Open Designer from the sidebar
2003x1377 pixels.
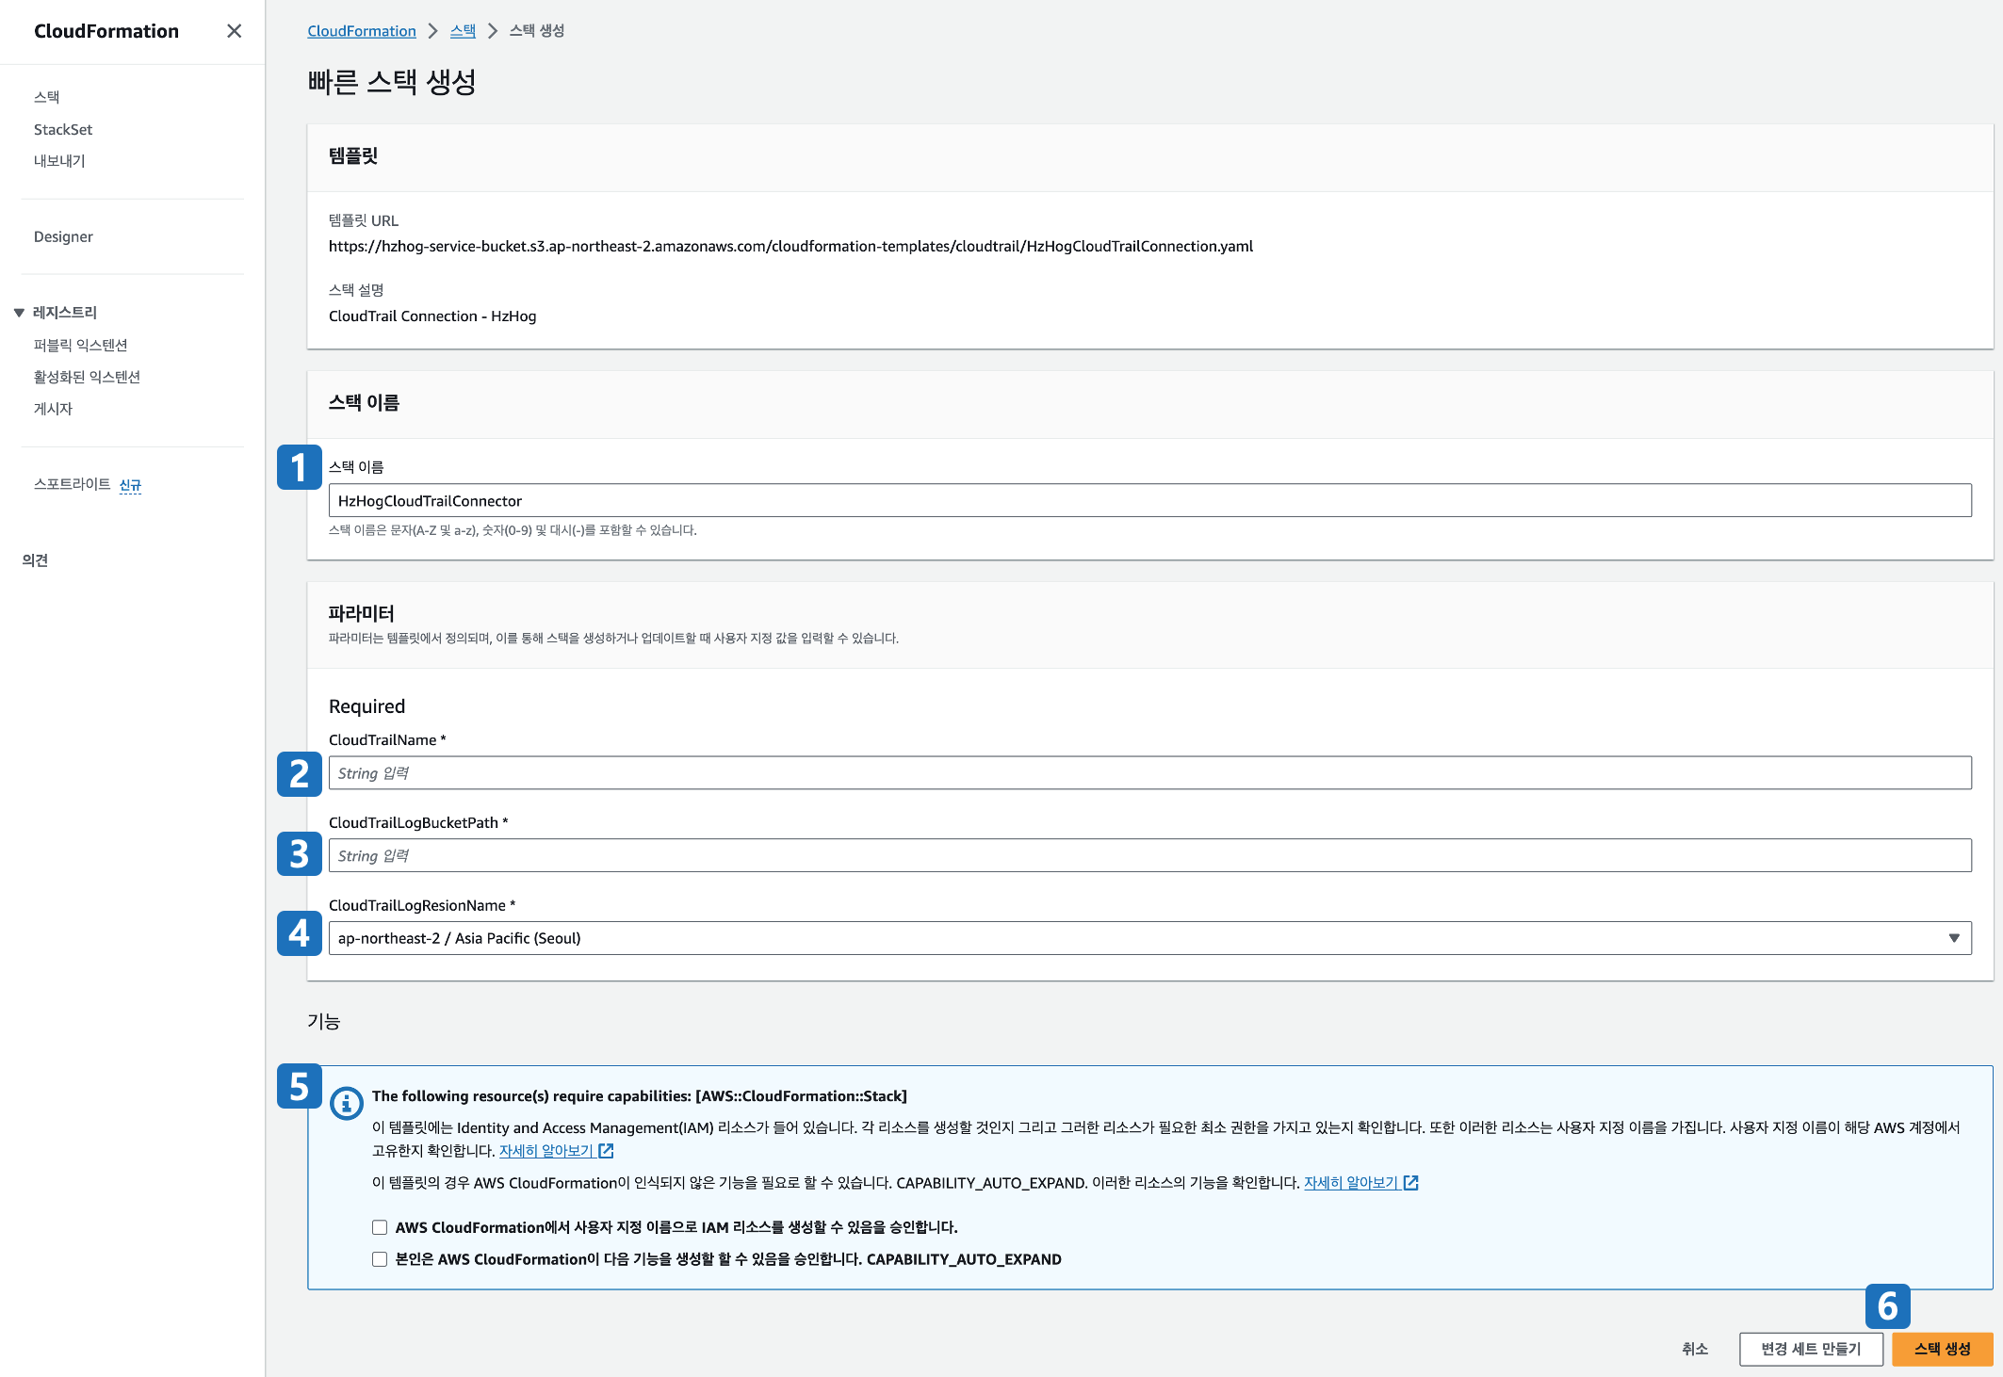(x=63, y=236)
